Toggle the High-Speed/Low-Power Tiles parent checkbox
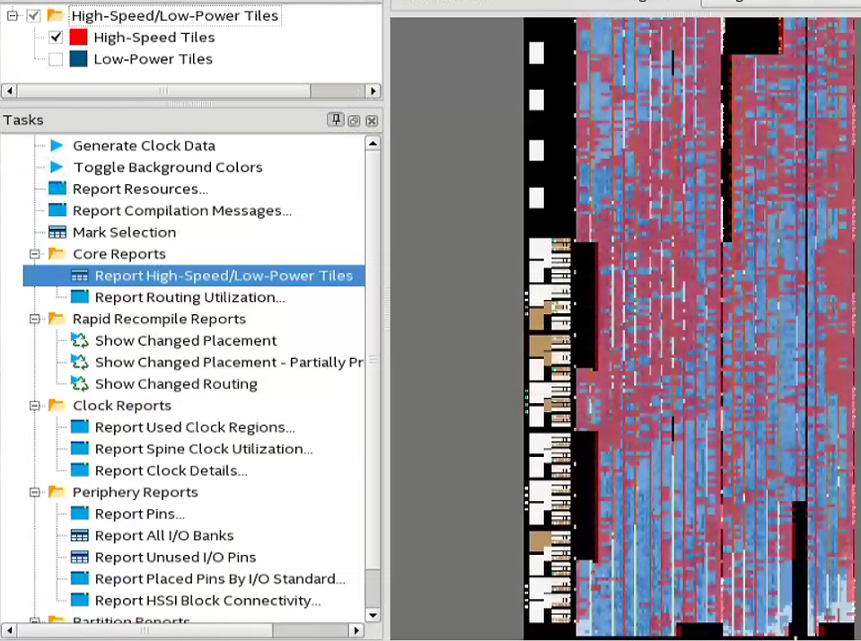861x641 pixels. click(x=34, y=15)
